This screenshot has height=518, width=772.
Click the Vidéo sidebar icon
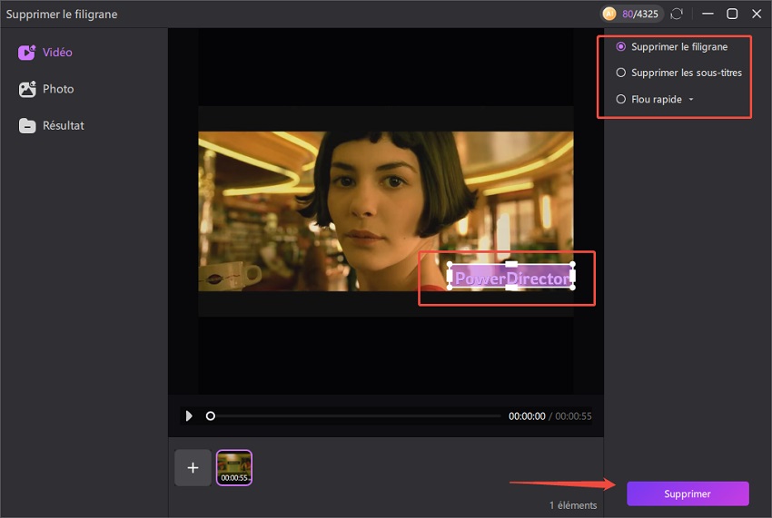[x=26, y=53]
